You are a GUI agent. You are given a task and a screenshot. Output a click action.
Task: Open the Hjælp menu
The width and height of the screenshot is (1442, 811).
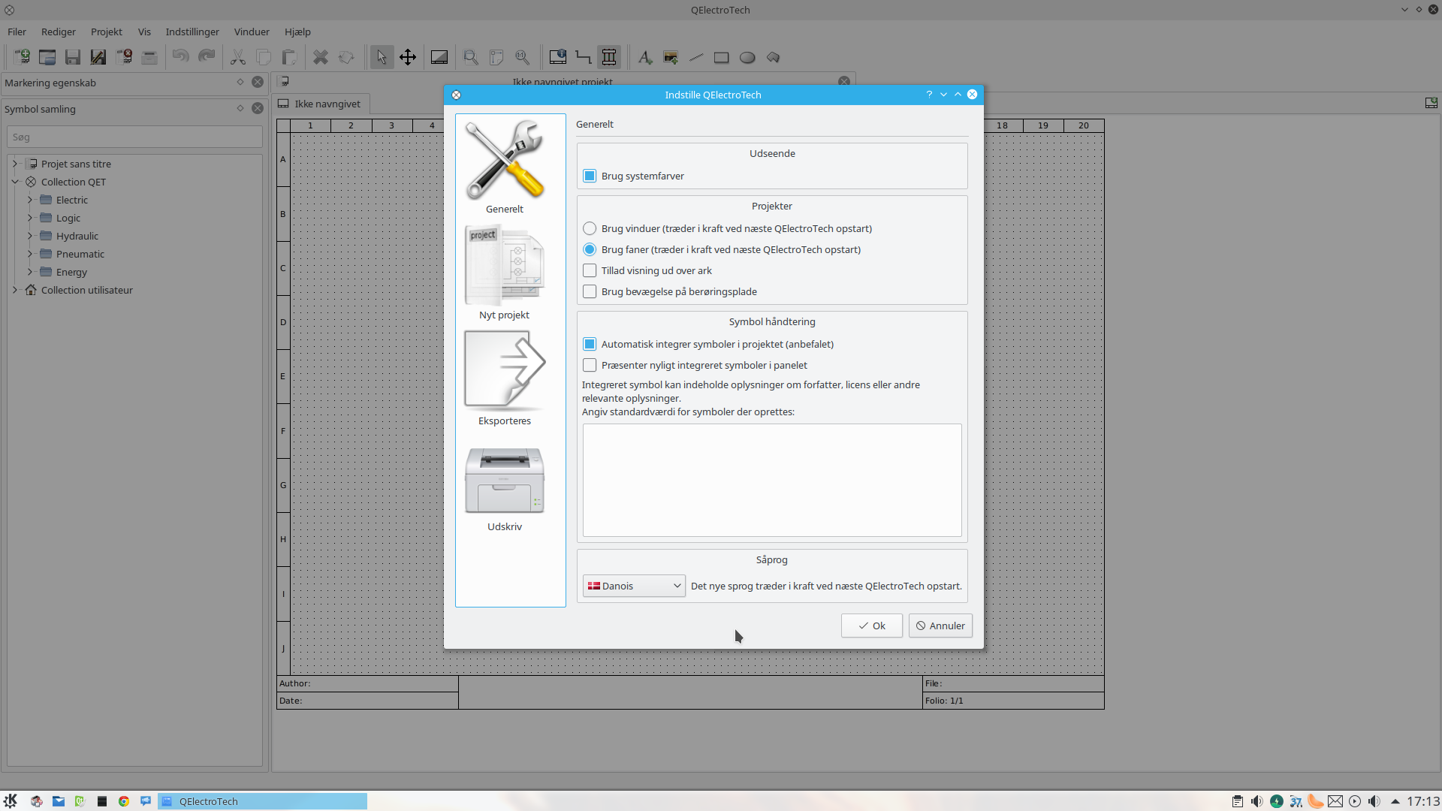297,32
